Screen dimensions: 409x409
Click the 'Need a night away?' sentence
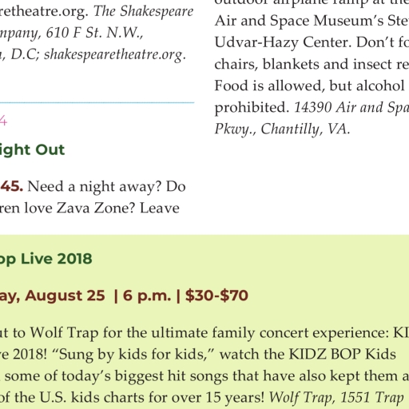click(x=94, y=188)
